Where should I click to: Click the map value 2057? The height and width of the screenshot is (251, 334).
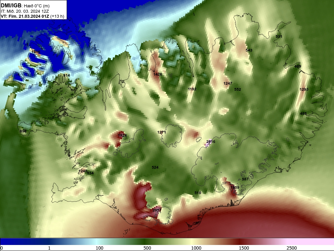pyautogui.click(x=157, y=210)
